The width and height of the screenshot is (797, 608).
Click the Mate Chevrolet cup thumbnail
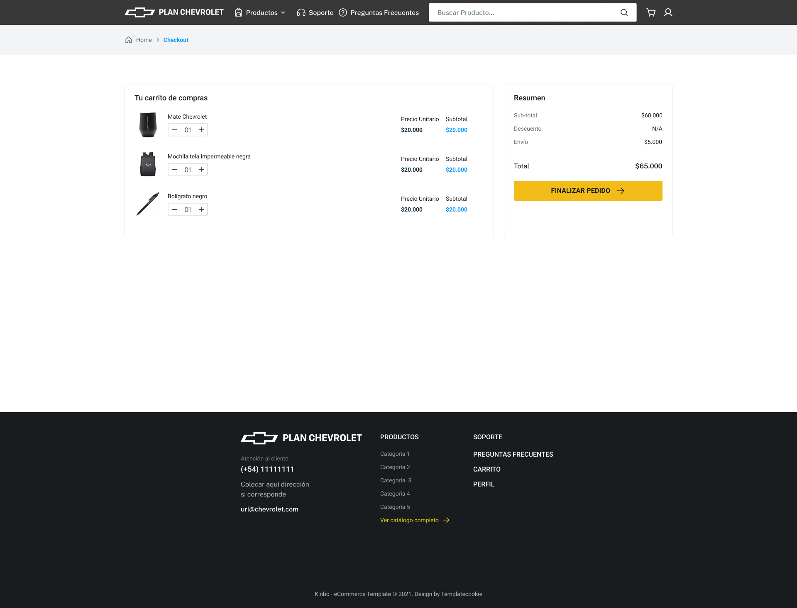(148, 124)
